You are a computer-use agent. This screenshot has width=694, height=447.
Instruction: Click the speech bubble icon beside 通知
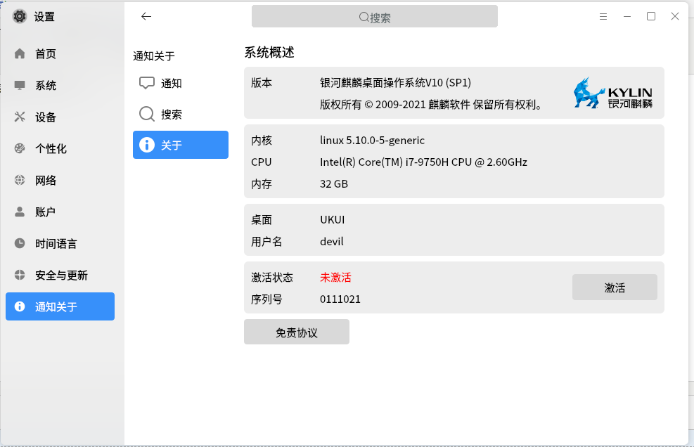(146, 83)
